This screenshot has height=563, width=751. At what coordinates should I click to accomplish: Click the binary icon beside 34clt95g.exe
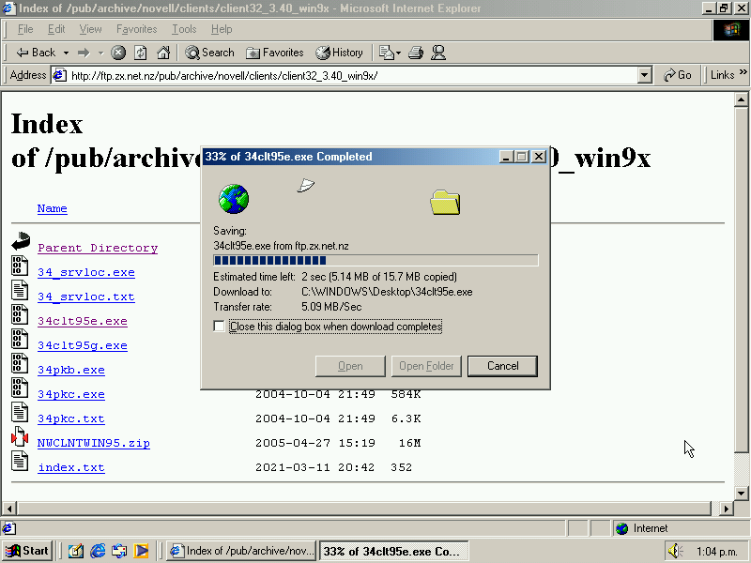click(19, 339)
